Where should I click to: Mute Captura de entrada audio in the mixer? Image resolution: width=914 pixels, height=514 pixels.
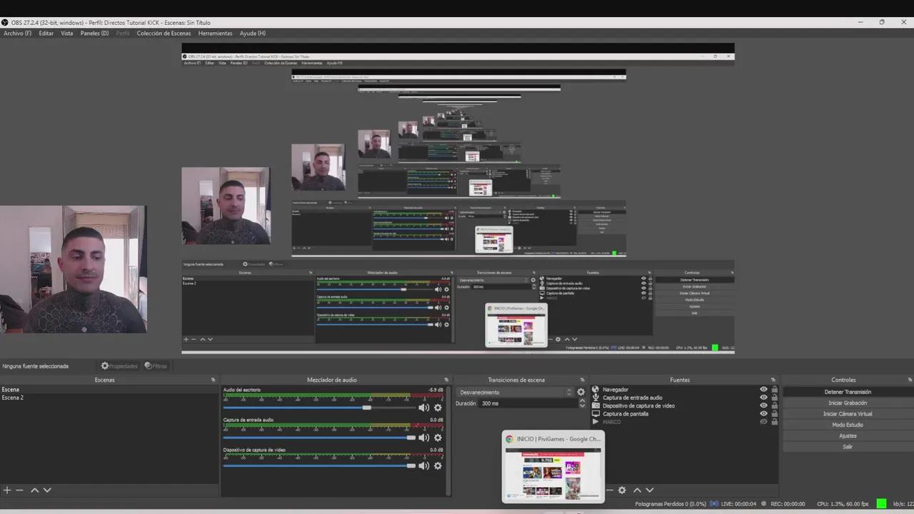[423, 438]
